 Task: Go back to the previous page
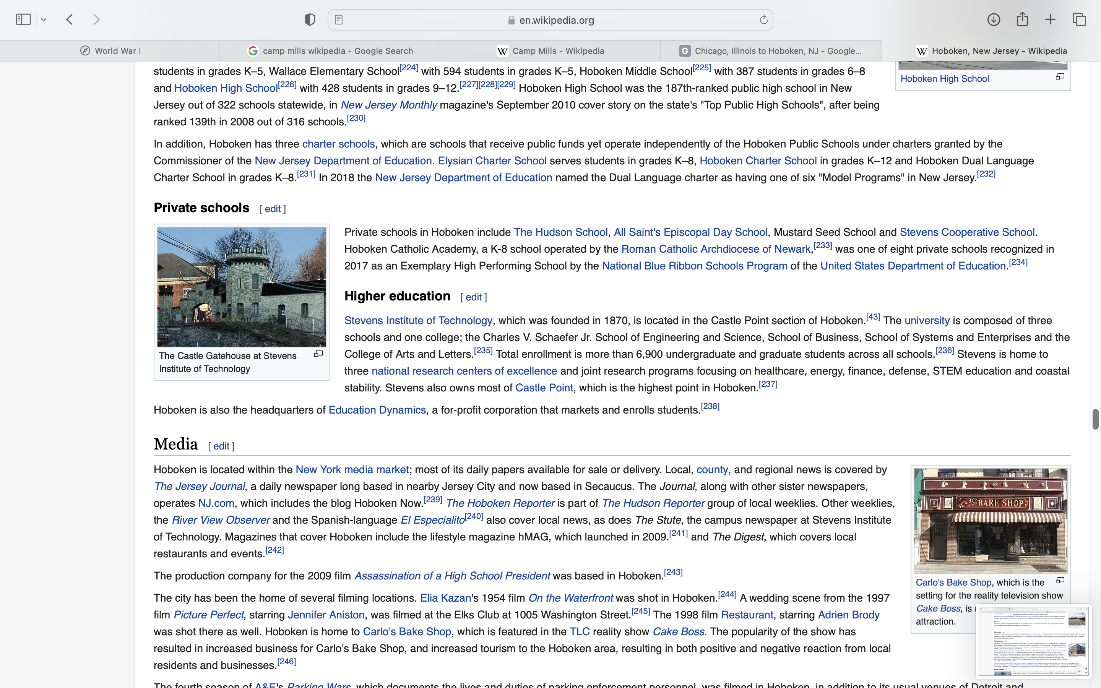coord(70,19)
